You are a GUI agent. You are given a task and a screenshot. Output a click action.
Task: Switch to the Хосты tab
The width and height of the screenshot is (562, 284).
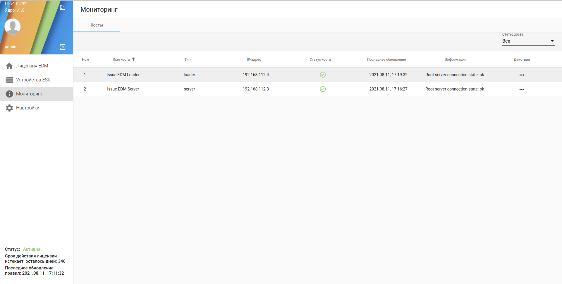click(x=97, y=25)
